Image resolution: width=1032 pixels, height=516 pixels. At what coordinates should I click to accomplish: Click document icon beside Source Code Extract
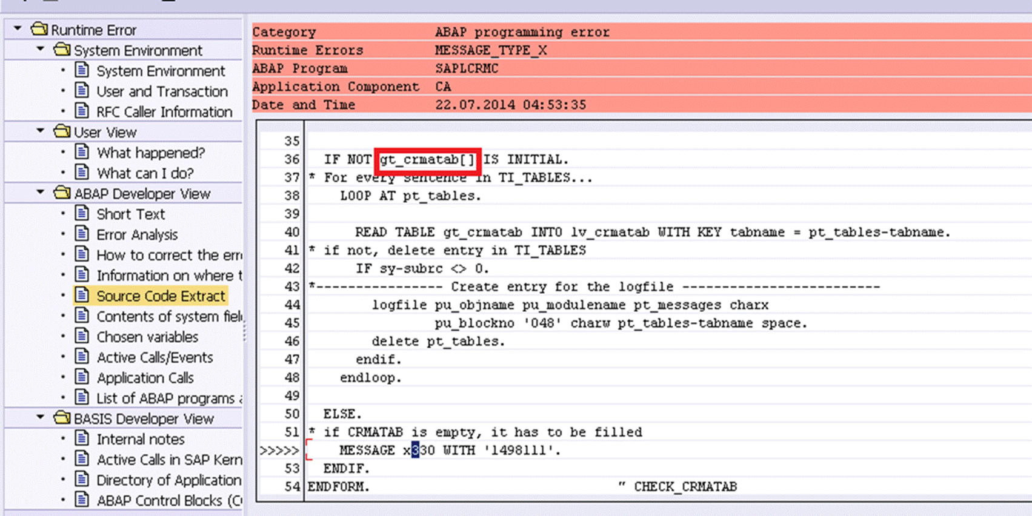pos(82,296)
